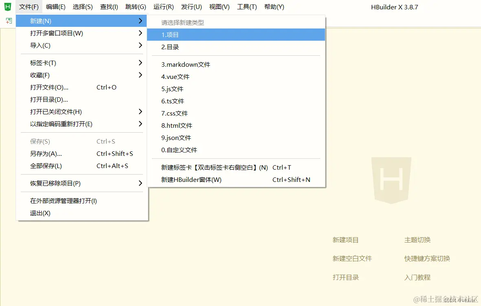
Task: Create a new 6.ts文件
Action: tap(236, 101)
